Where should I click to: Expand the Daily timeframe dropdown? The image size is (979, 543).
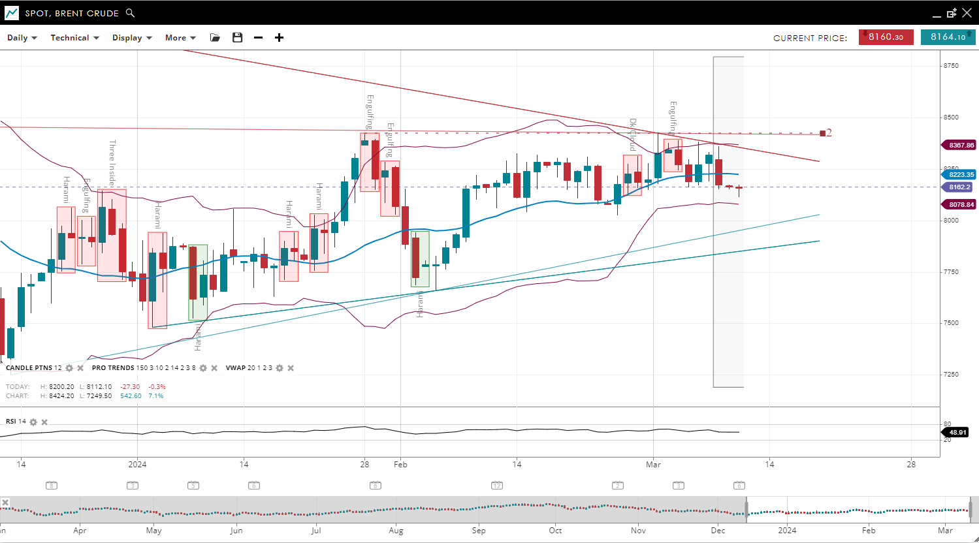pos(22,38)
